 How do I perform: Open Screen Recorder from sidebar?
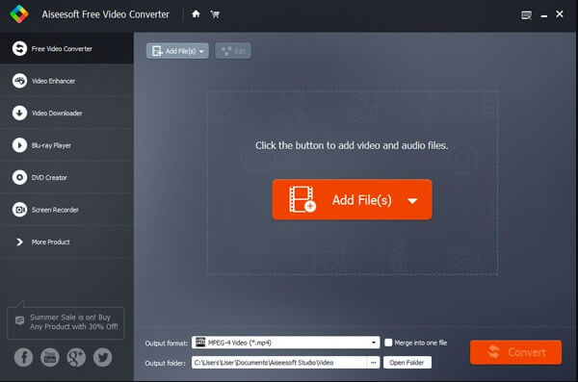(66, 210)
